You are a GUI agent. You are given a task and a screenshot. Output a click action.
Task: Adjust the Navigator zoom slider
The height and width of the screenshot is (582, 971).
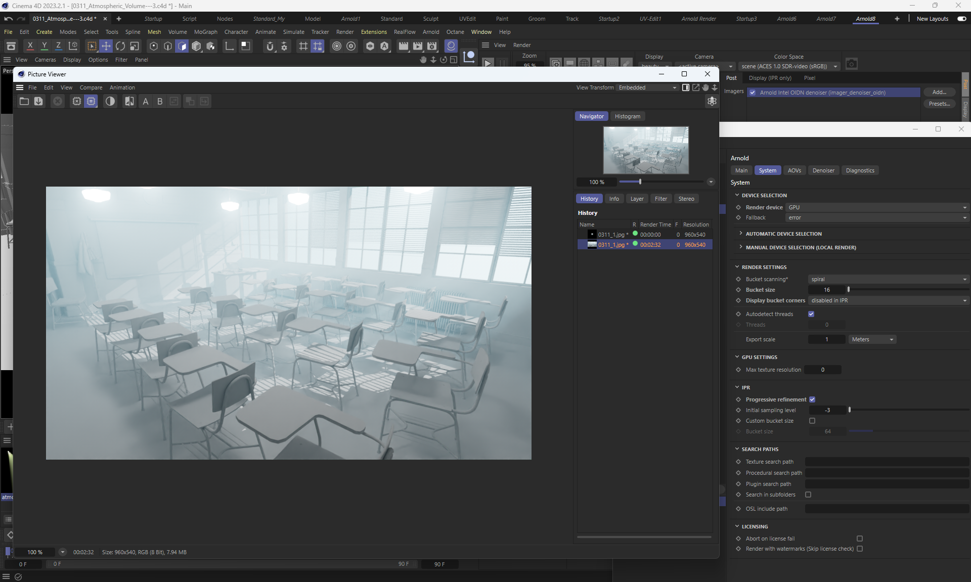pyautogui.click(x=640, y=182)
